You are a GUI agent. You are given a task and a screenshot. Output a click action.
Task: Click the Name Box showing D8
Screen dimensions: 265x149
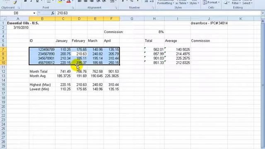tap(17, 13)
